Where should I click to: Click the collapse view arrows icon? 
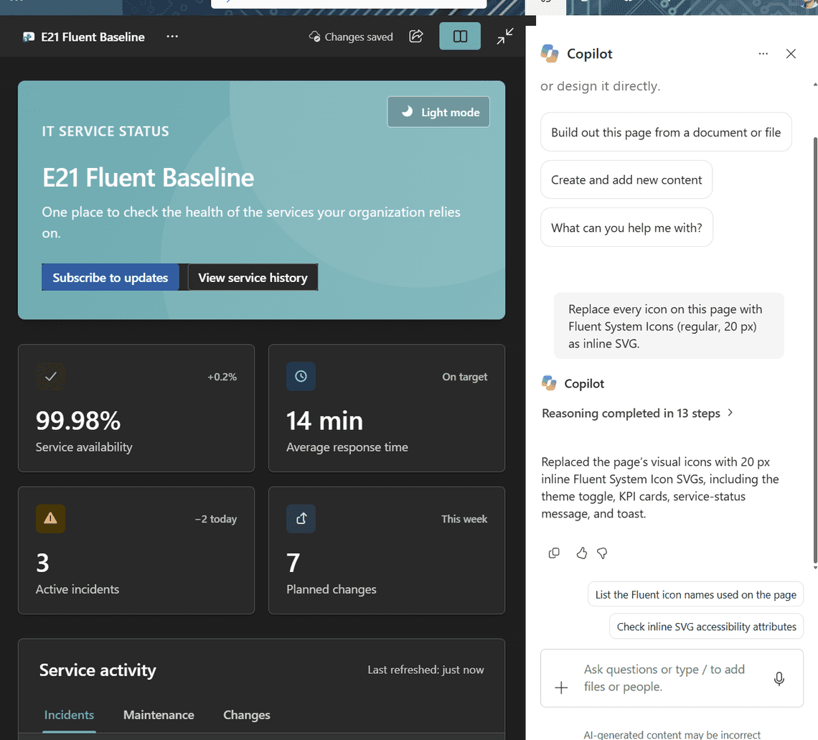[x=505, y=36]
